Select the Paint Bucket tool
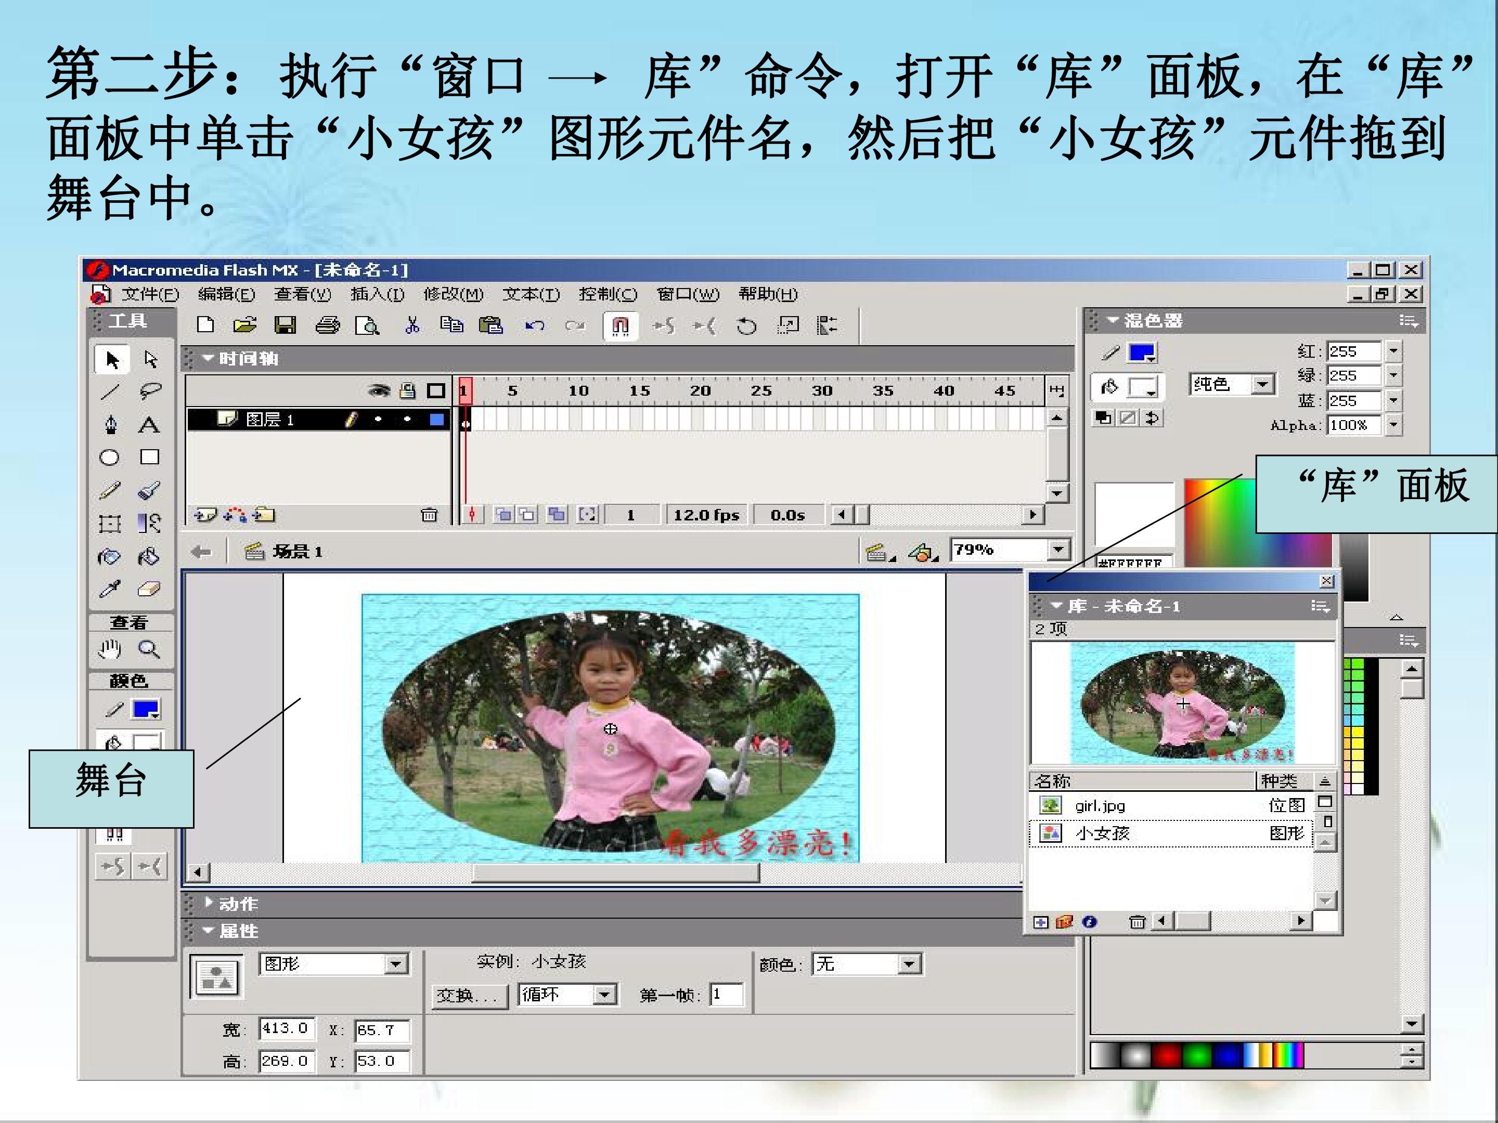 tap(149, 556)
